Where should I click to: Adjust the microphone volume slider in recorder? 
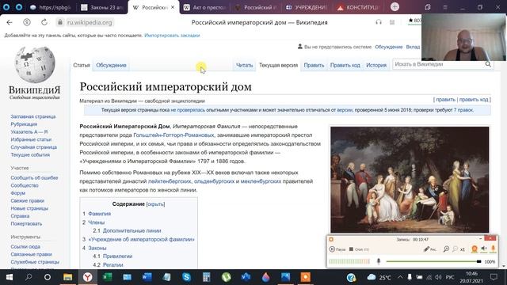[433, 261]
